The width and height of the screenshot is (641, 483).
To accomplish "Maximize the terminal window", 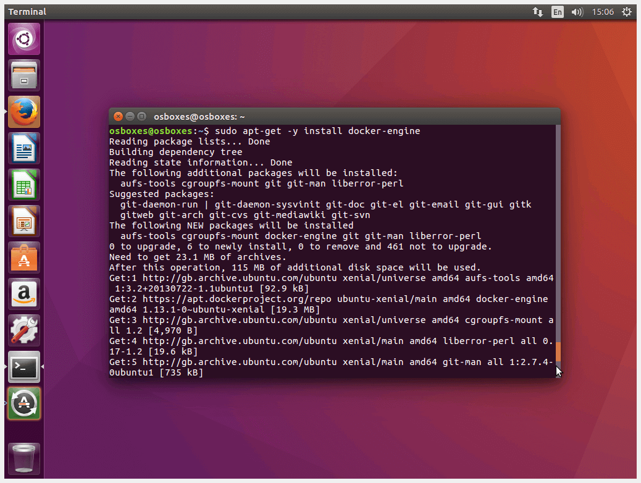I will pyautogui.click(x=141, y=116).
